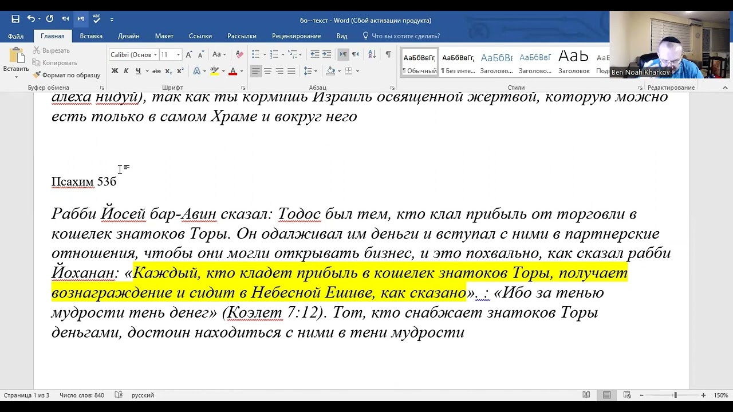Screen dimensions: 733x412
Task: Select the Без интервала style
Action: coord(458,62)
